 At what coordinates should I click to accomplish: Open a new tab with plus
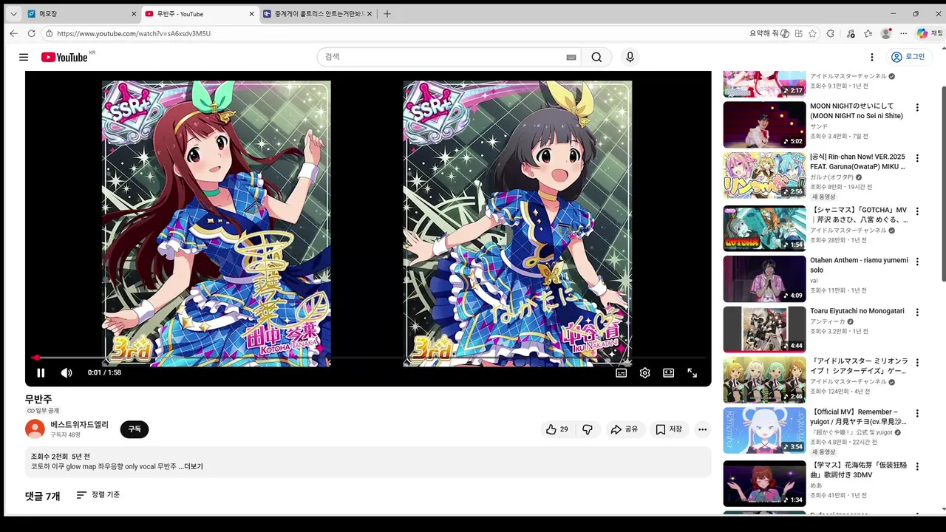(x=387, y=13)
